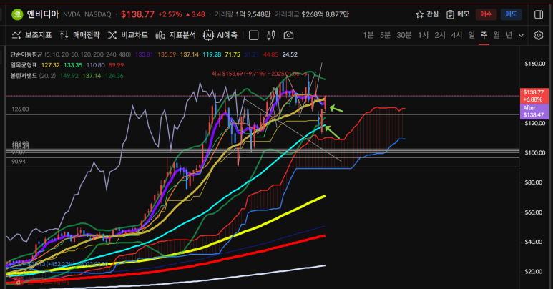Image resolution: width=553 pixels, height=289 pixels.
Task: Click the 126.00 horizontal line label
Action: [20, 109]
